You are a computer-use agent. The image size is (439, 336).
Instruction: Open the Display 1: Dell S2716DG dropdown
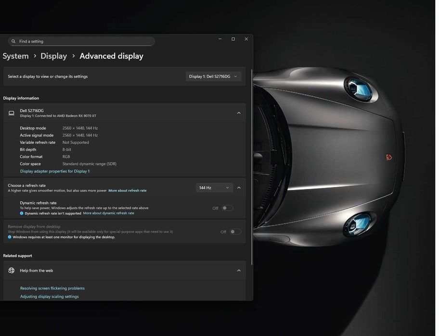pyautogui.click(x=213, y=76)
